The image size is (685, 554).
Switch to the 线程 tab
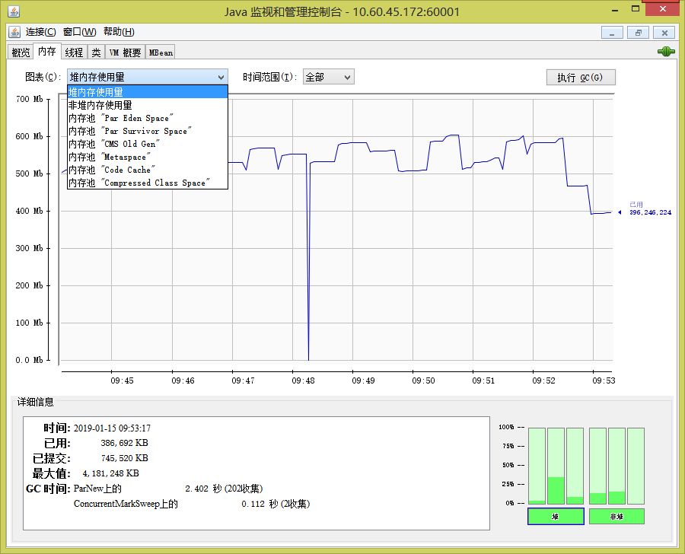click(74, 53)
